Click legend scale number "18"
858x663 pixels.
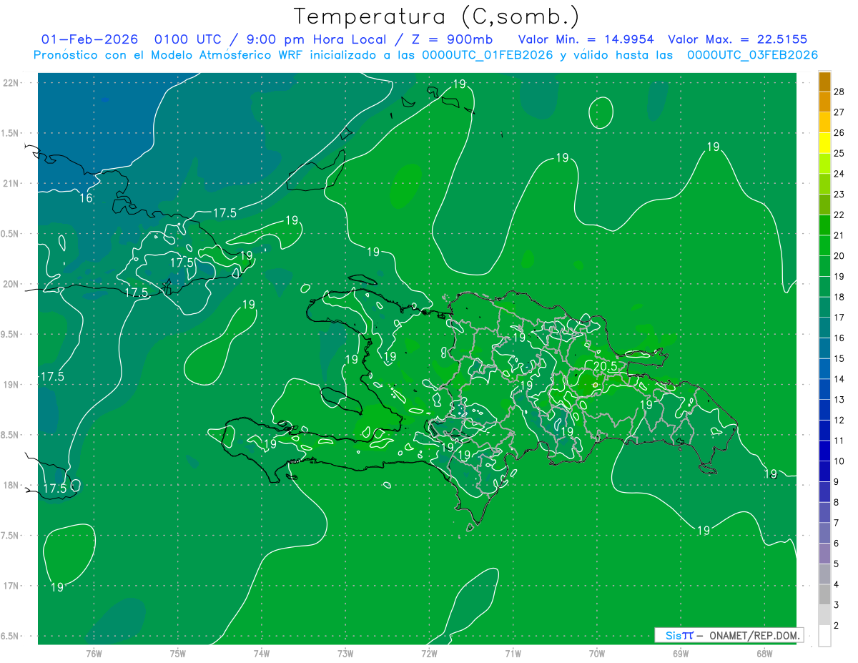[x=840, y=297]
